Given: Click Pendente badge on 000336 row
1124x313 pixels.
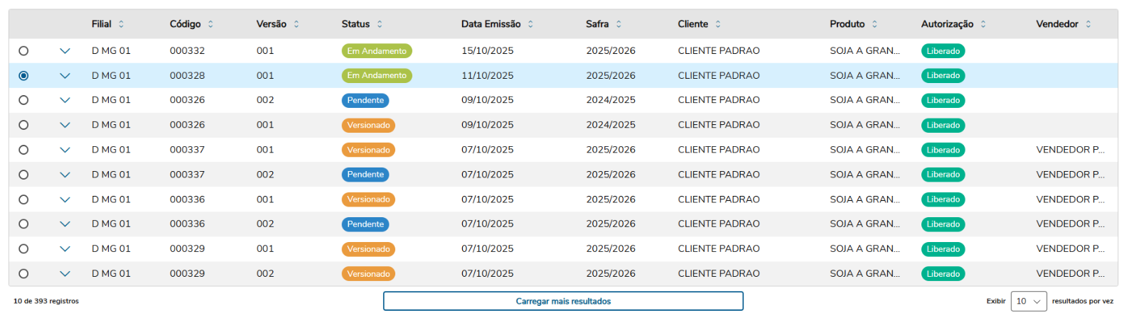Looking at the screenshot, I should pyautogui.click(x=365, y=224).
